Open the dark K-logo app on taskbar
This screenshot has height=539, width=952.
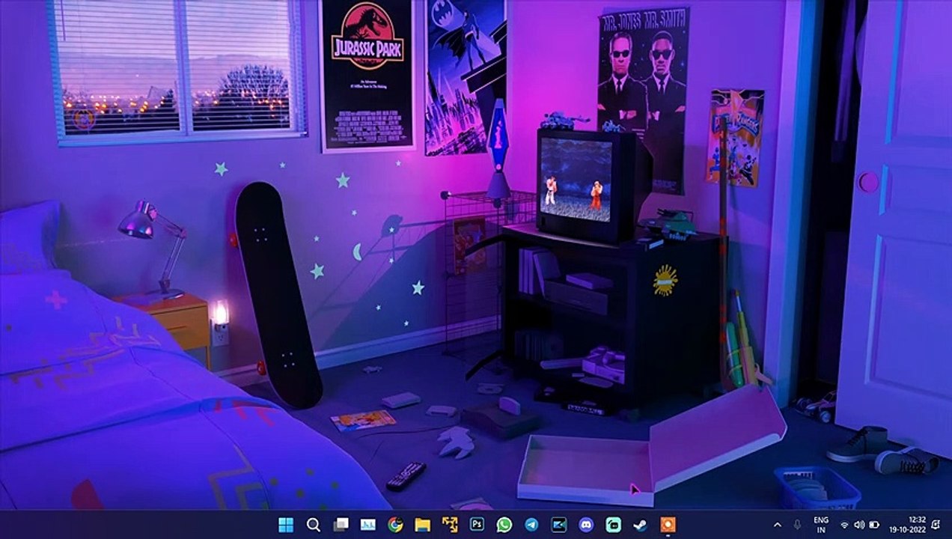coord(558,525)
